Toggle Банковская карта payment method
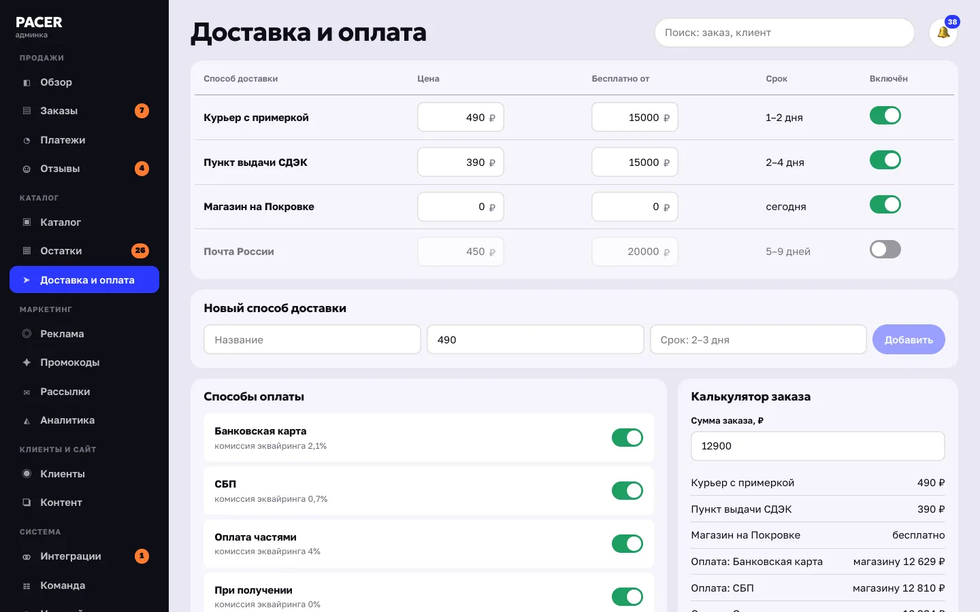The height and width of the screenshot is (612, 980). (627, 438)
